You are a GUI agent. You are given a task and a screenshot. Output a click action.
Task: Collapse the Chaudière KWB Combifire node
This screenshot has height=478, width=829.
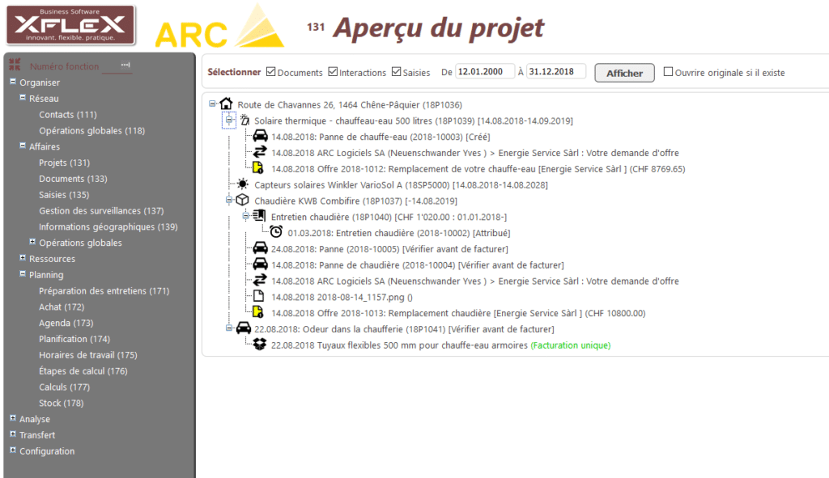coord(229,200)
